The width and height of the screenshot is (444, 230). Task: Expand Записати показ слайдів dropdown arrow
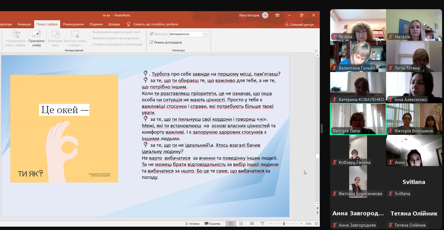click(x=81, y=45)
